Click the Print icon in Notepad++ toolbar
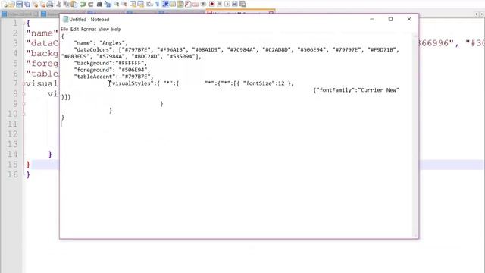Screen dimensions: 485x273 (49, 4)
